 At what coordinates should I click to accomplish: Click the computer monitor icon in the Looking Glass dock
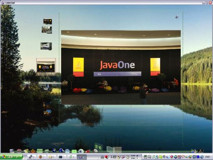pos(11,151)
